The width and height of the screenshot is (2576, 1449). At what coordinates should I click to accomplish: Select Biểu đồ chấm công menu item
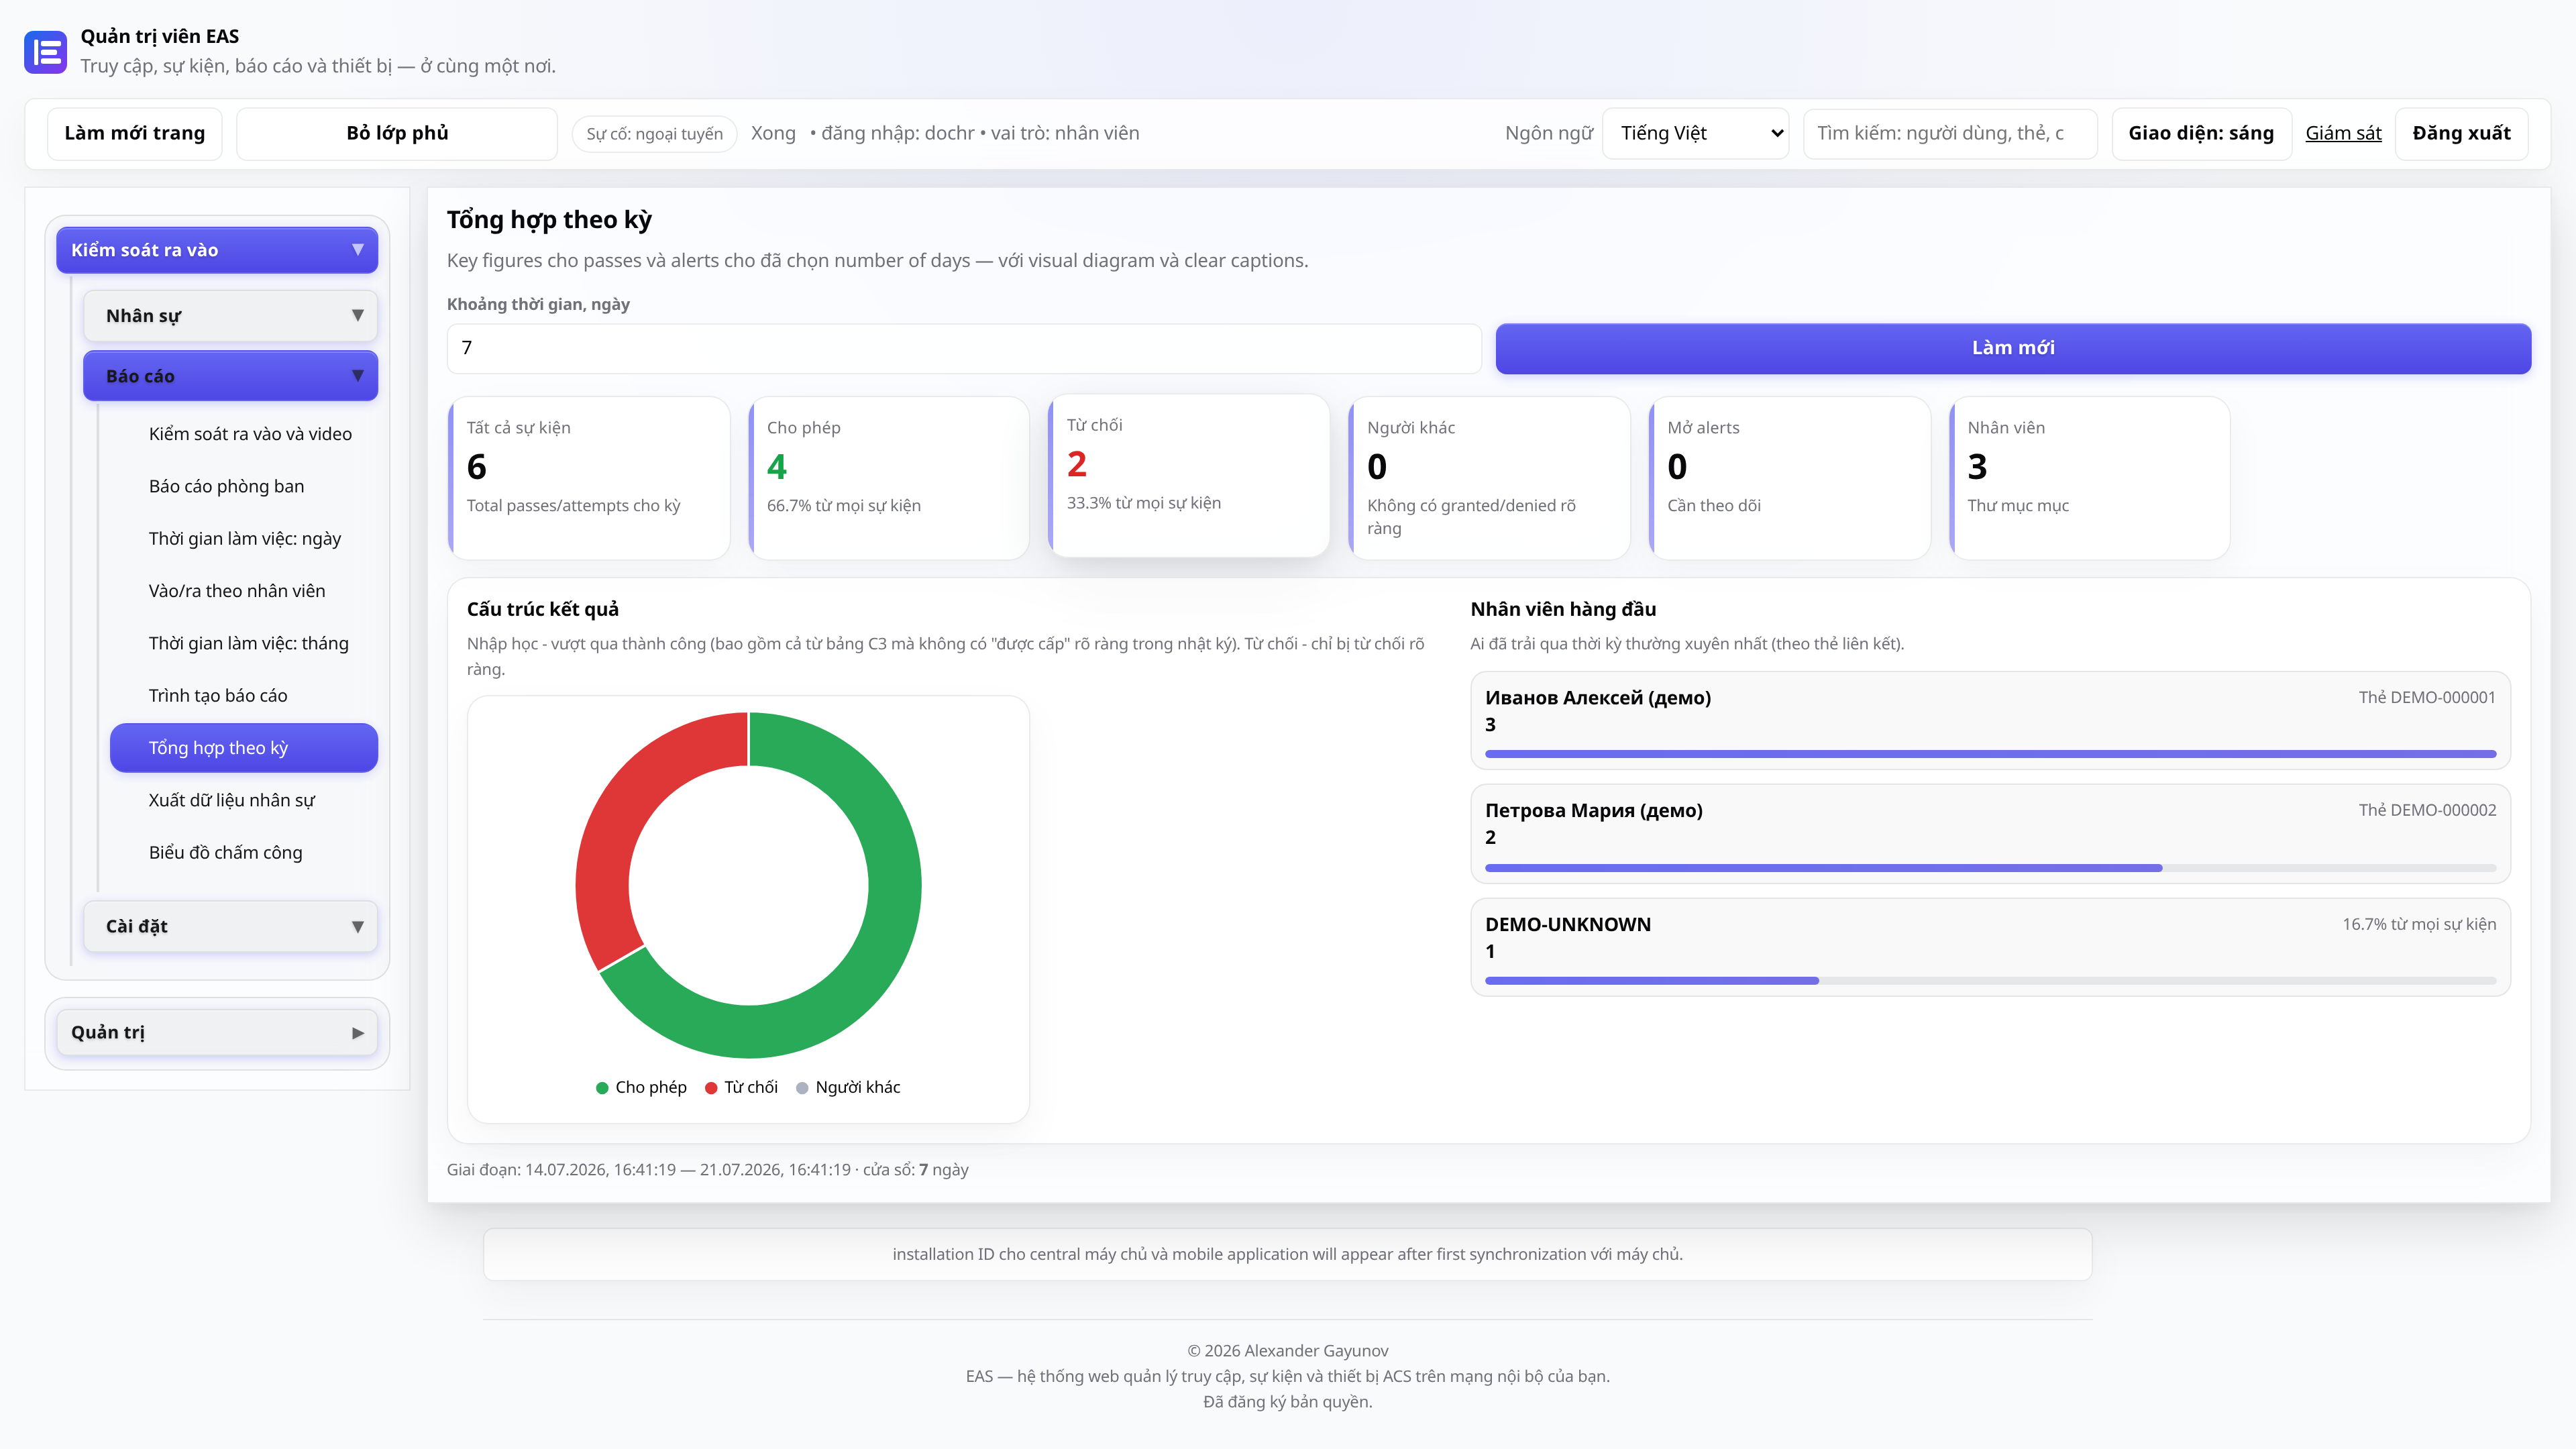(x=225, y=852)
